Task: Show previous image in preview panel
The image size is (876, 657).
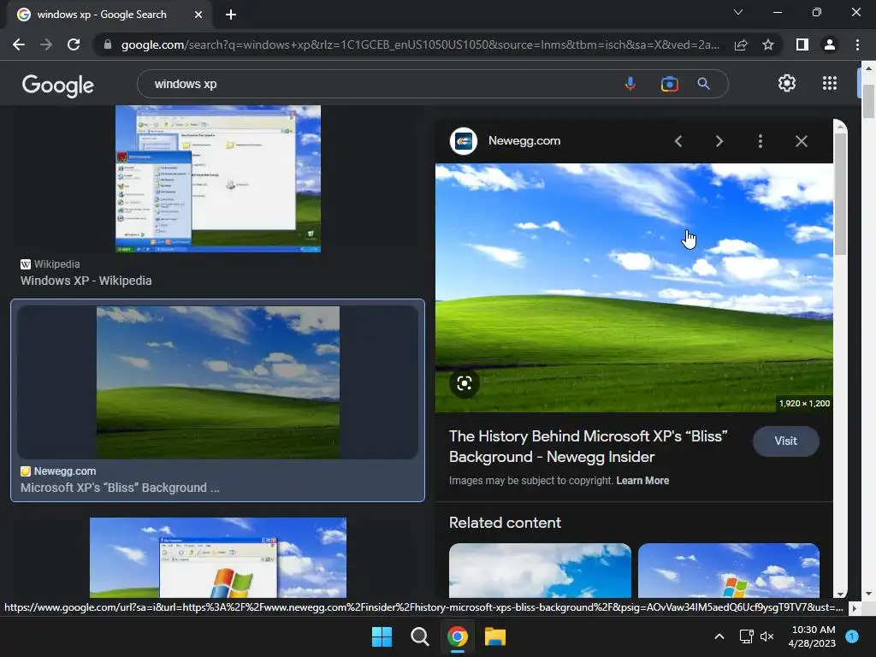Action: point(678,141)
